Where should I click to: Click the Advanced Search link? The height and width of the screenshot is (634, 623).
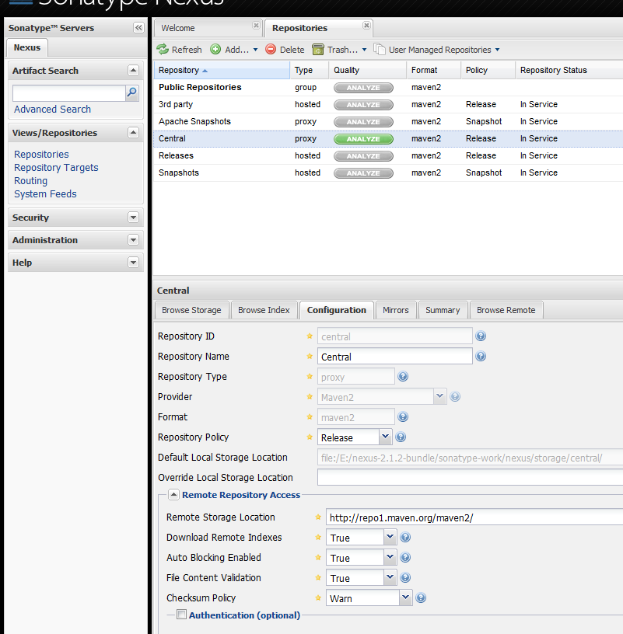click(x=53, y=110)
